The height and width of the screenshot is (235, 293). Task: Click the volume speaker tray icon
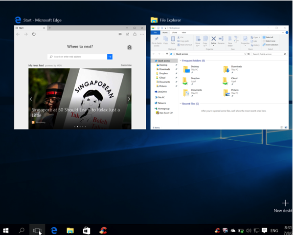[x=248, y=231]
